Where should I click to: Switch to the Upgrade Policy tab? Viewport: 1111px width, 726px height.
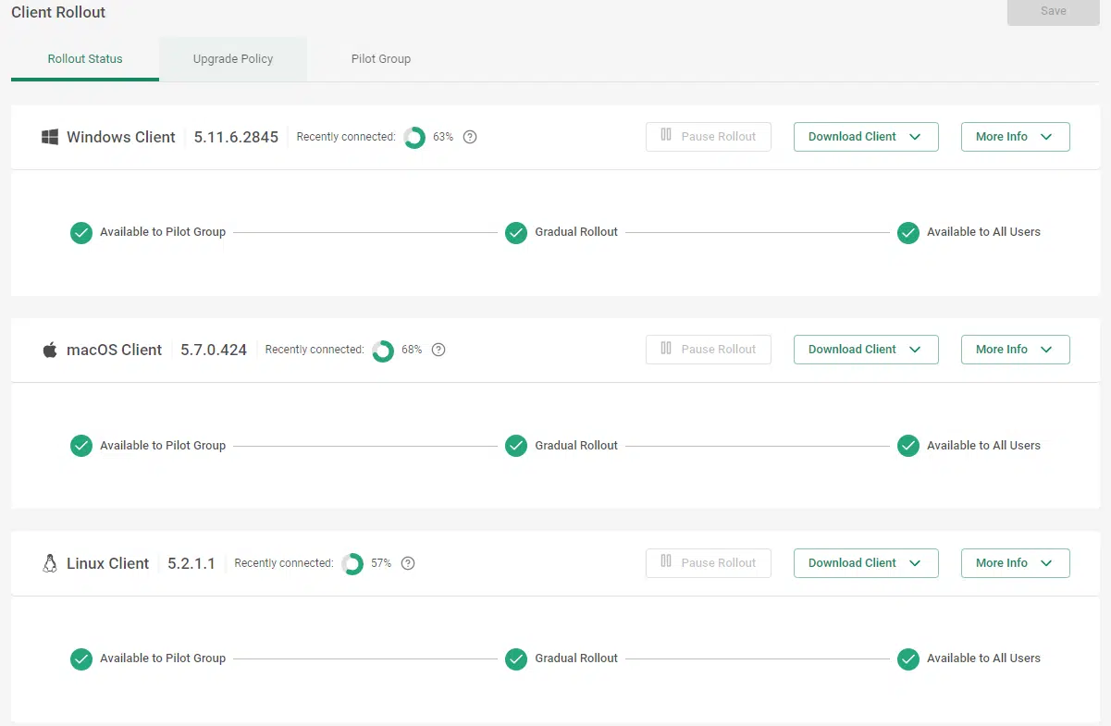(x=233, y=59)
